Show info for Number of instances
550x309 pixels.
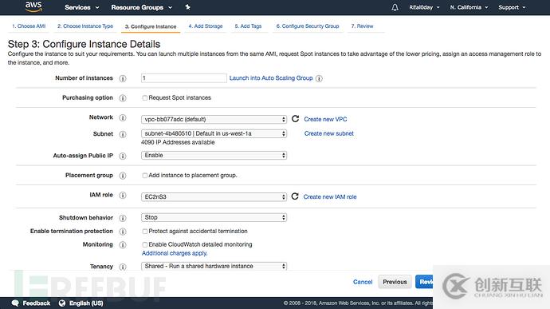click(123, 78)
